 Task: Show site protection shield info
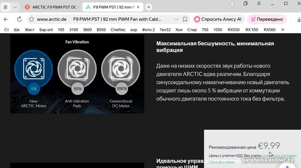[x=32, y=19]
